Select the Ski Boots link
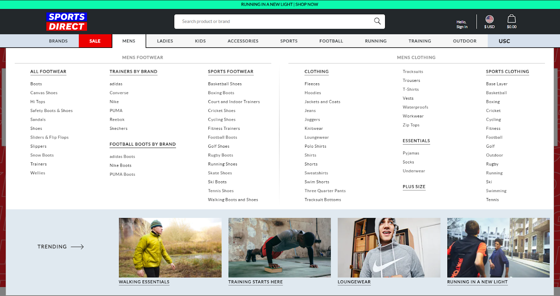This screenshot has width=560, height=296. tap(217, 182)
